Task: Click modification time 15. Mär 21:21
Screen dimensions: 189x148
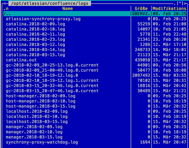Action: [x=169, y=91]
